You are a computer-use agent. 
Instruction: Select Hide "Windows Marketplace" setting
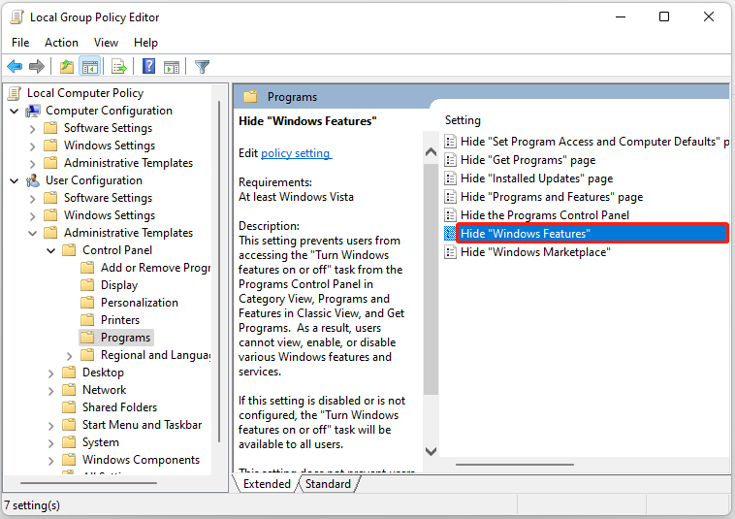pos(535,252)
